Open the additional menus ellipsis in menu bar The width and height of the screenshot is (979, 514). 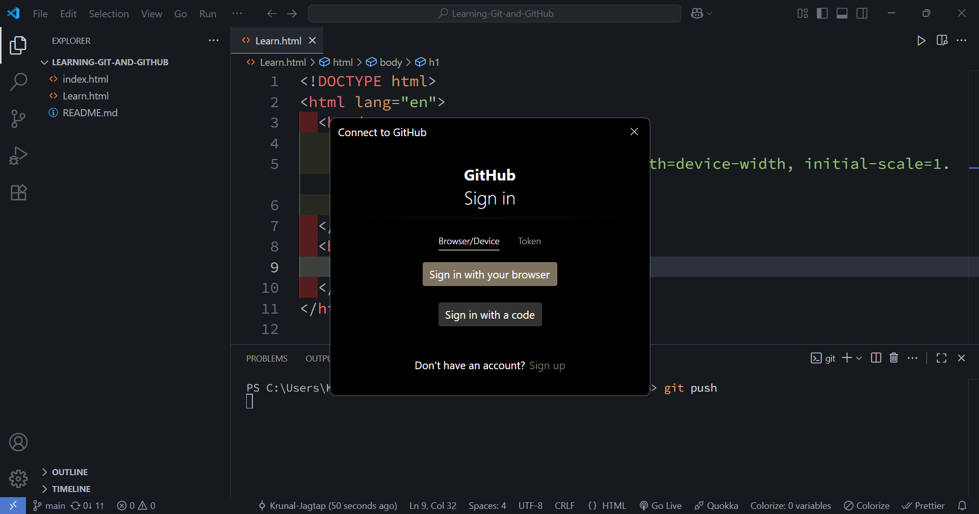pos(237,14)
